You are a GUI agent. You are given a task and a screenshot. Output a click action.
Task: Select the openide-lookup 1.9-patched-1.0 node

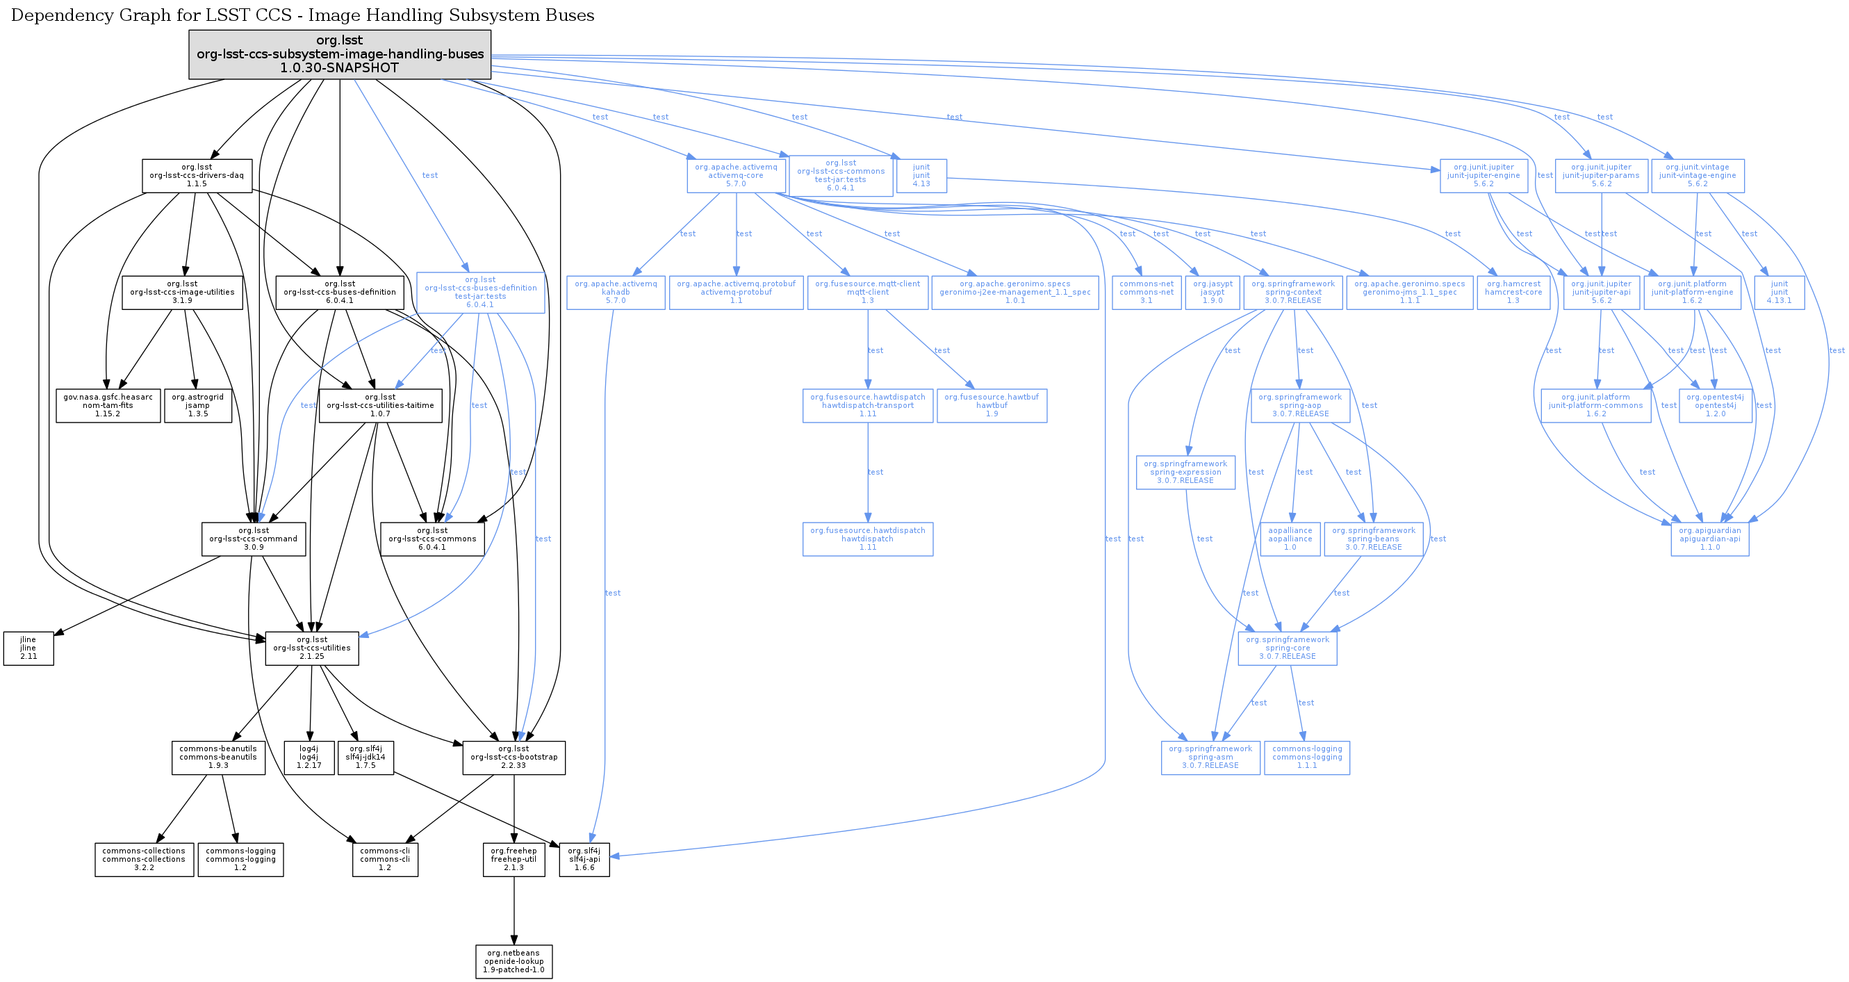coord(513,961)
